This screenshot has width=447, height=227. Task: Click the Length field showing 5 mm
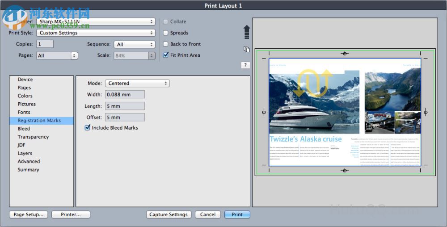click(125, 106)
